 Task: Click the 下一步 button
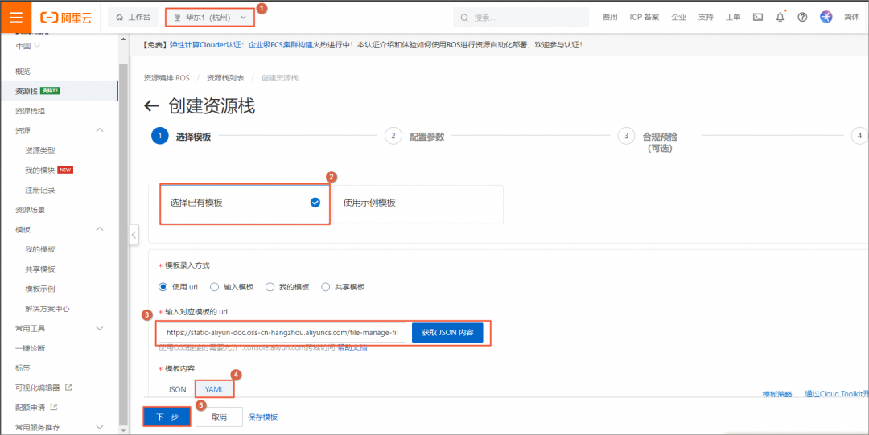[x=167, y=417]
